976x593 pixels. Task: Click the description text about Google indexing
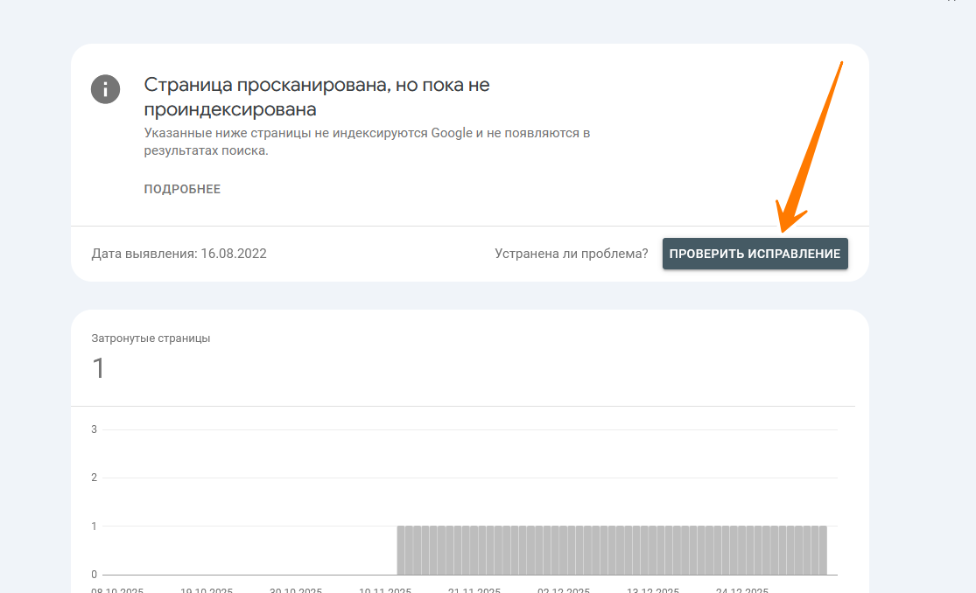pyautogui.click(x=367, y=142)
